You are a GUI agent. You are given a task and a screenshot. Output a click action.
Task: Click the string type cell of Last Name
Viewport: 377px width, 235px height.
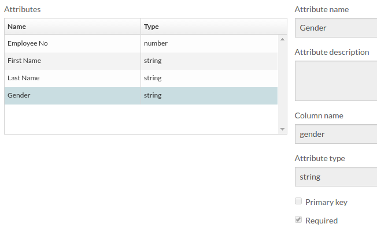(x=209, y=79)
